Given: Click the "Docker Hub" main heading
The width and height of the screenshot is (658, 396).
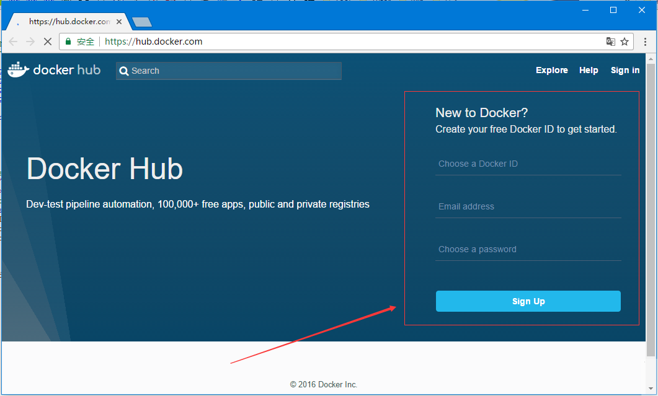Looking at the screenshot, I should click(105, 169).
